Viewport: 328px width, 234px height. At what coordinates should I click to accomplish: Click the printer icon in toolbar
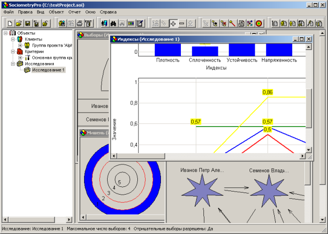click(79, 23)
